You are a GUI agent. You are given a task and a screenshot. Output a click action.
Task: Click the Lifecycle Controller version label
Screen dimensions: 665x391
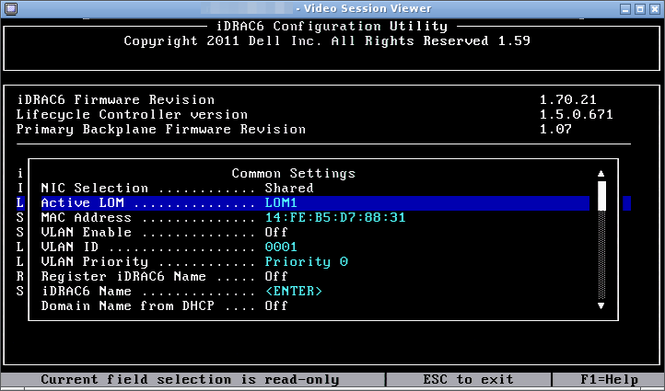[x=132, y=115]
